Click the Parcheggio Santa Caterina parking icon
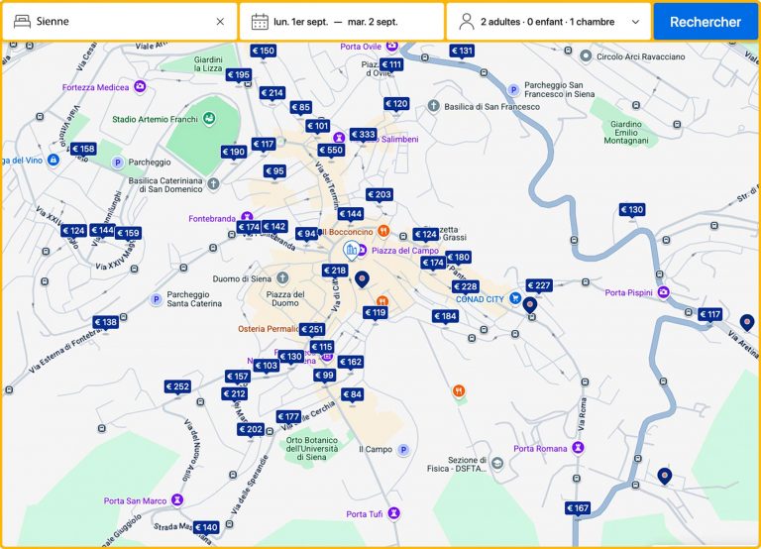761x549 pixels. coord(155,298)
